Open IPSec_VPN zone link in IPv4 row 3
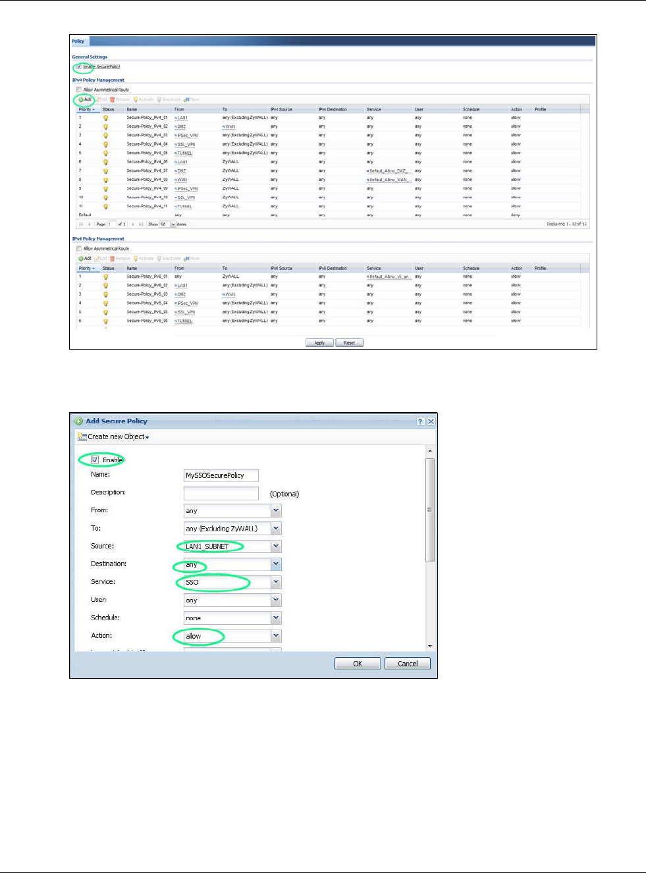646x873 pixels. tap(187, 136)
